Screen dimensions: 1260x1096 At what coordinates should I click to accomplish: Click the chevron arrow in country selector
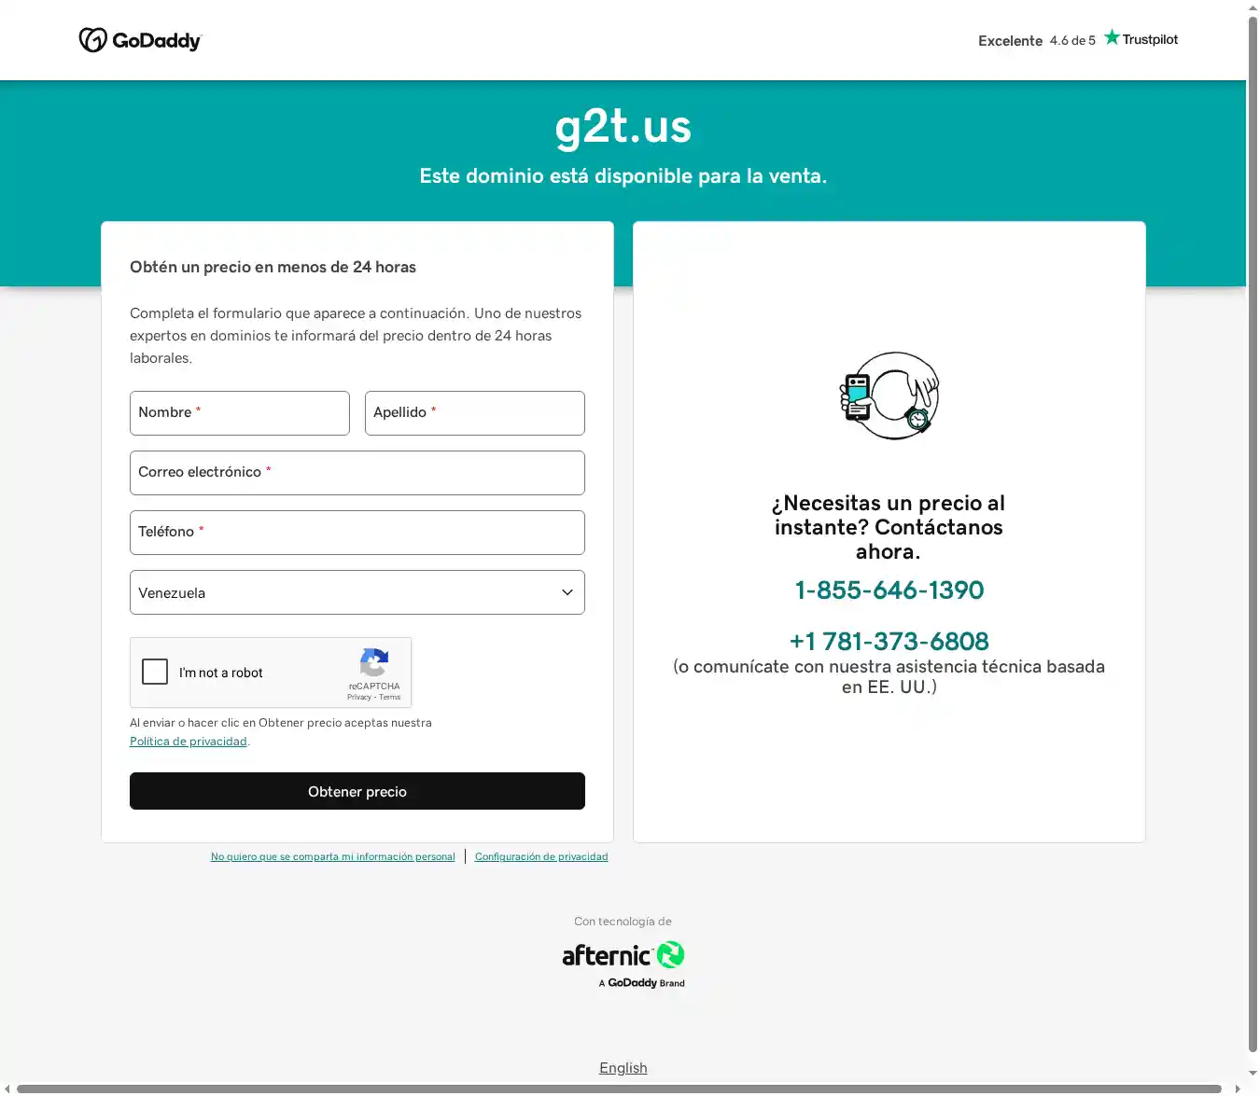[567, 592]
